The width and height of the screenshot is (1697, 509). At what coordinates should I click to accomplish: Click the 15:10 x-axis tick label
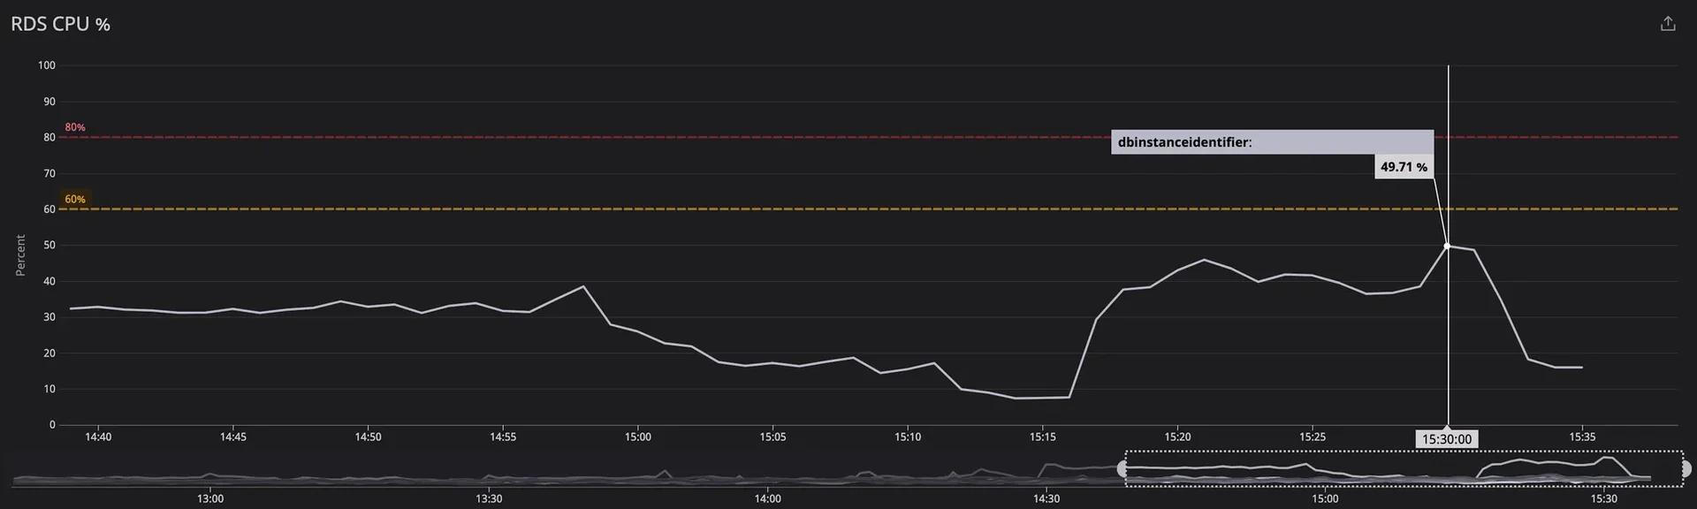[x=908, y=437]
